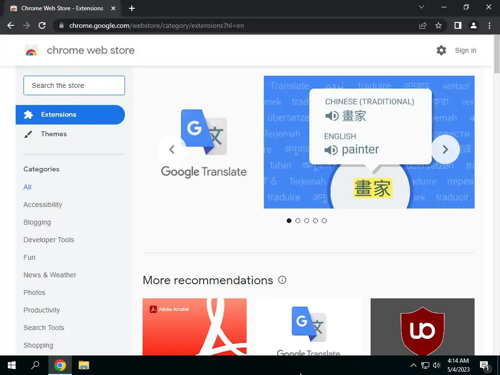Switch to the Themes section
500x375 pixels.
(70, 134)
